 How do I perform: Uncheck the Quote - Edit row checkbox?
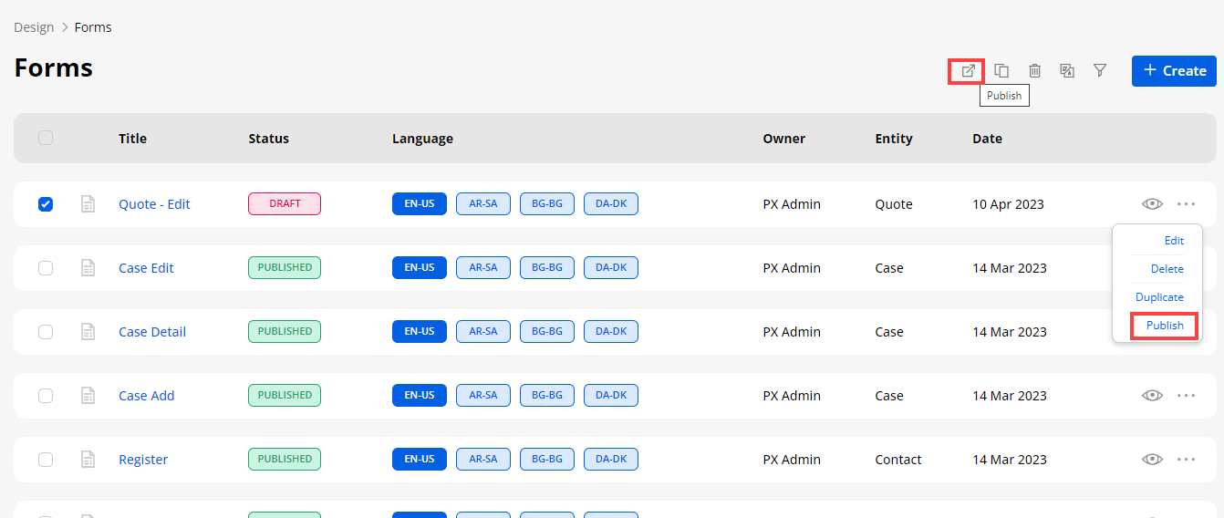click(x=46, y=204)
